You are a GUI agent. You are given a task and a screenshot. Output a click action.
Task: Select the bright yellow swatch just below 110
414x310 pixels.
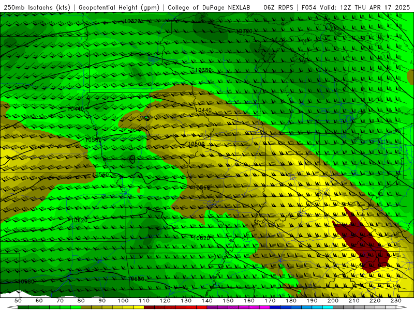139,307
